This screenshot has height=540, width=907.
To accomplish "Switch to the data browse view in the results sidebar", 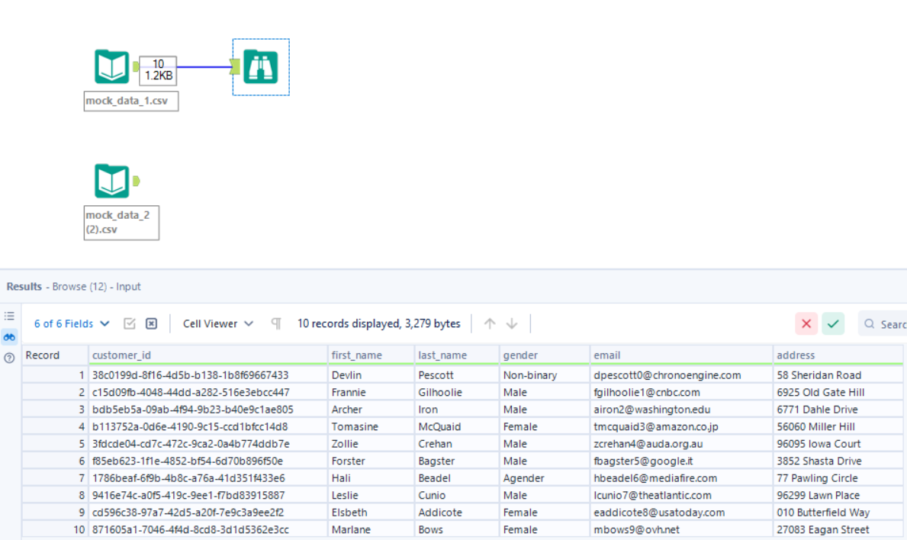I will tap(10, 336).
